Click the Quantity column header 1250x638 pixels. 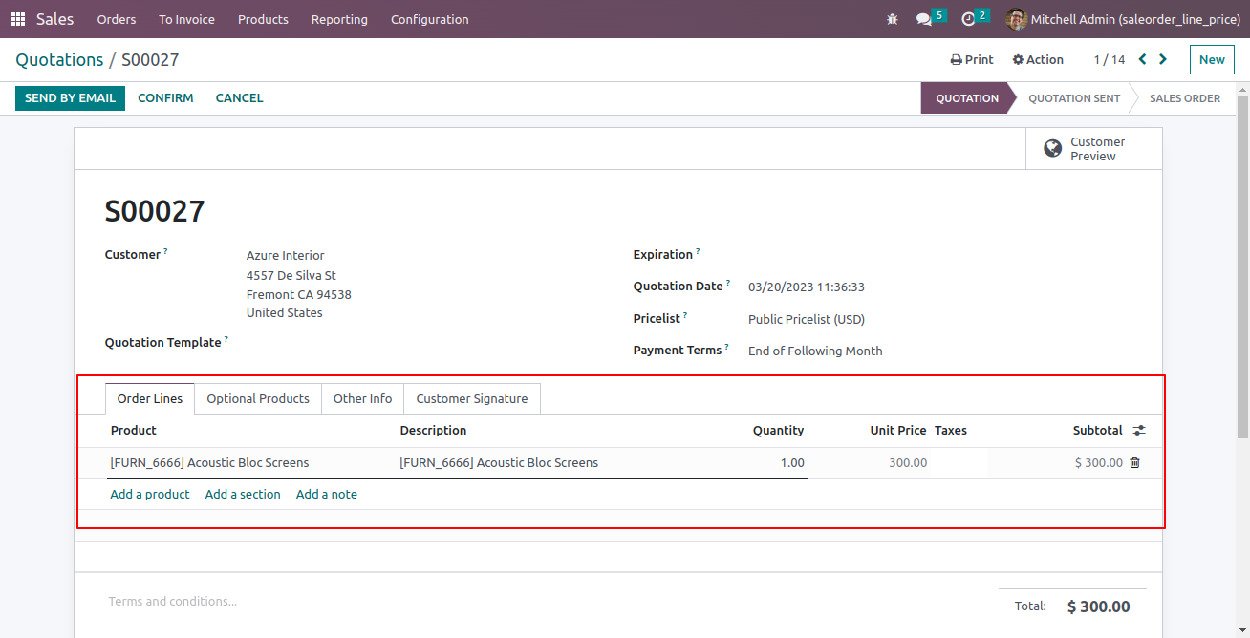(x=778, y=431)
